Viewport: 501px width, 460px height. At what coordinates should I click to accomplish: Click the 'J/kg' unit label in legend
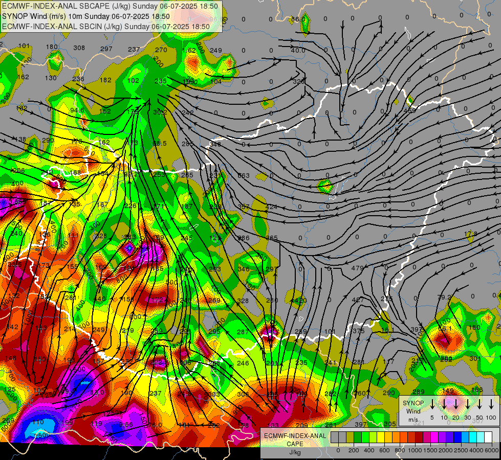click(295, 452)
